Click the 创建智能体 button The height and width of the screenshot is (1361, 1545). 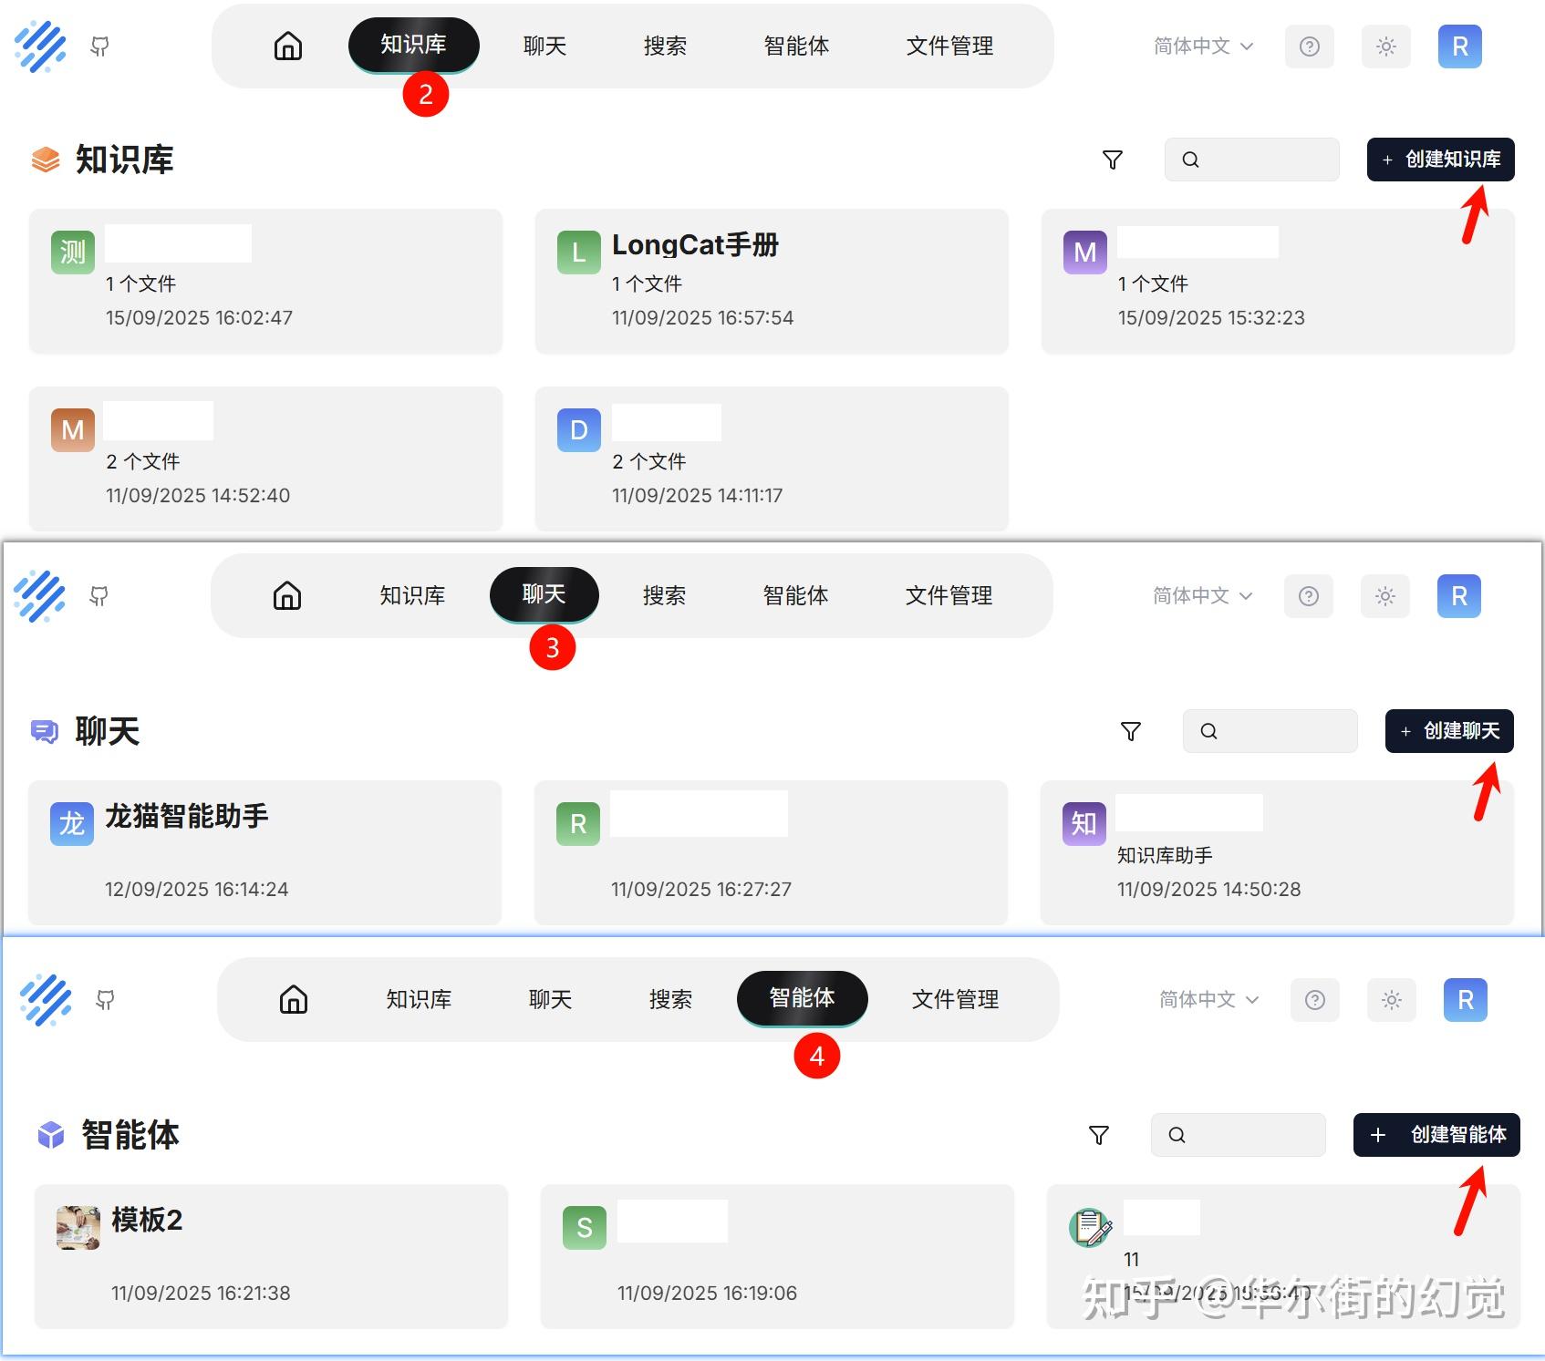1436,1135
